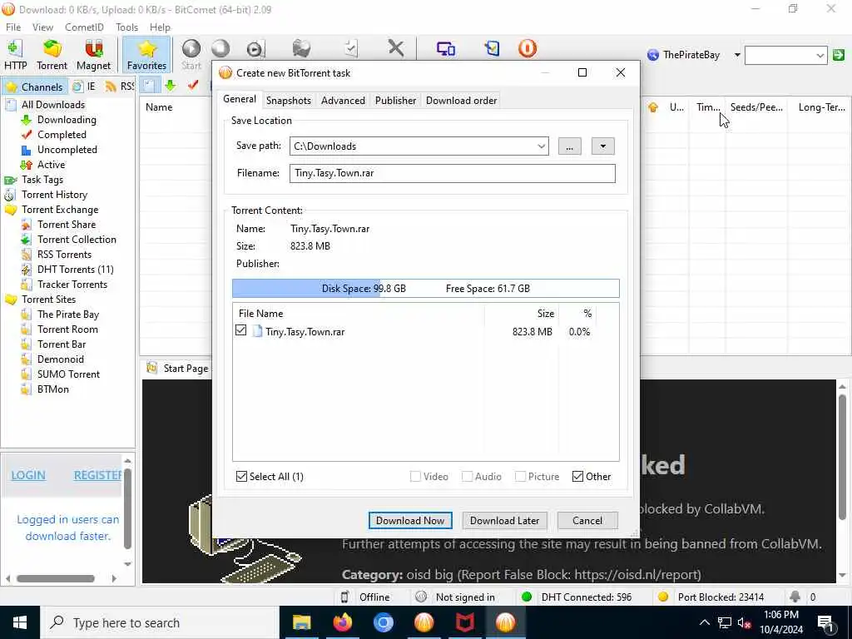
Task: Click the Disk Space usage bar
Action: pos(425,289)
